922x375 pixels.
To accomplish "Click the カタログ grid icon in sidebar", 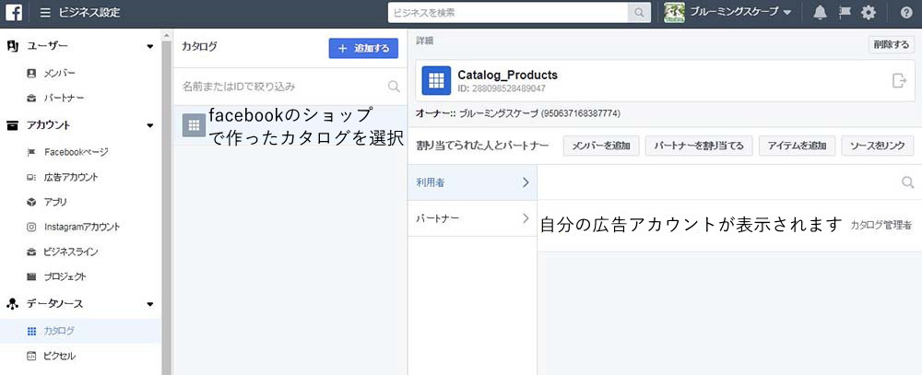I will tap(31, 332).
